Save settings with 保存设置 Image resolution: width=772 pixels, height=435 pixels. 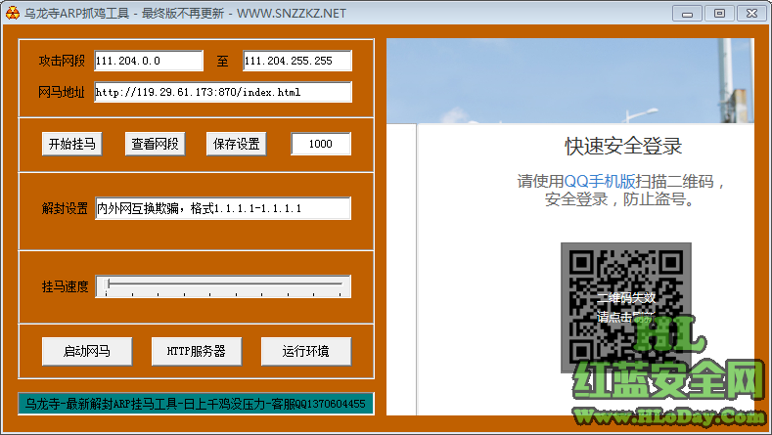click(237, 144)
